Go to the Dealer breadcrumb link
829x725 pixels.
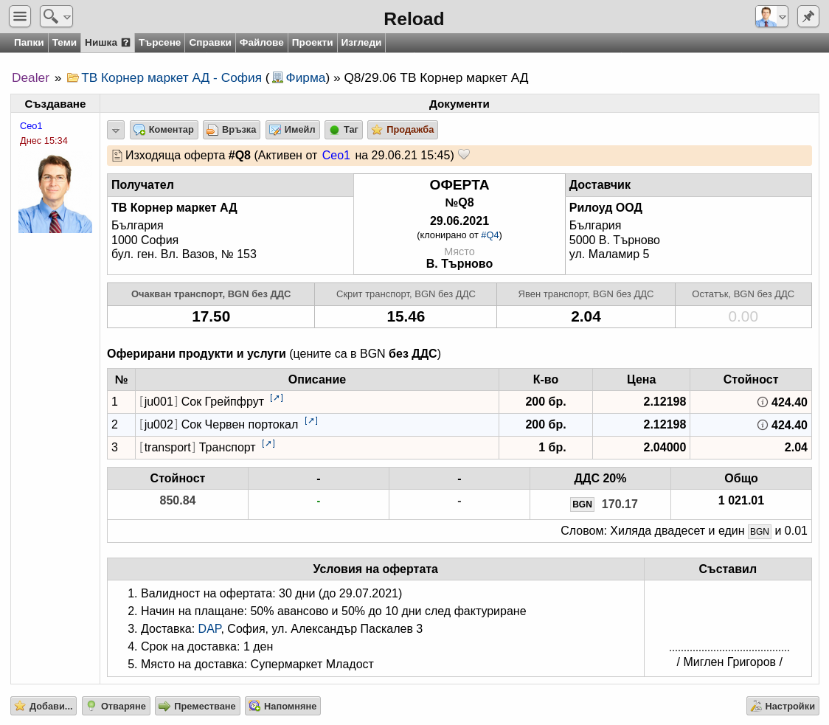(x=31, y=77)
